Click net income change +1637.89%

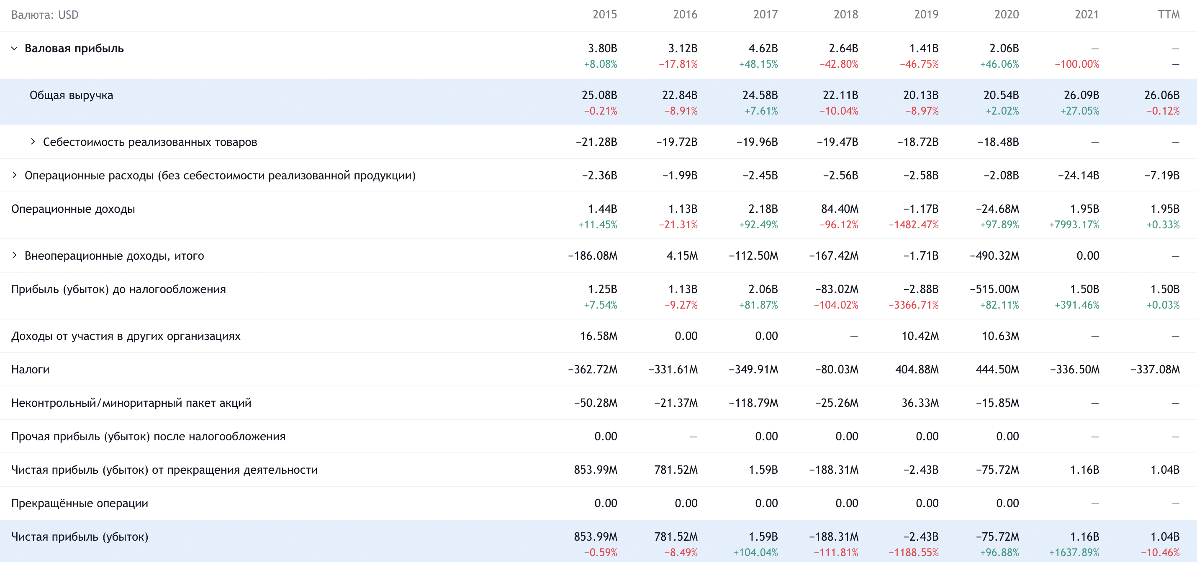click(x=1074, y=552)
